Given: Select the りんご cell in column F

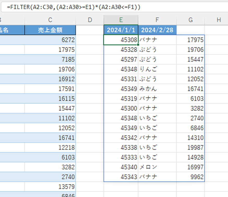Looking at the screenshot, I should [157, 69].
